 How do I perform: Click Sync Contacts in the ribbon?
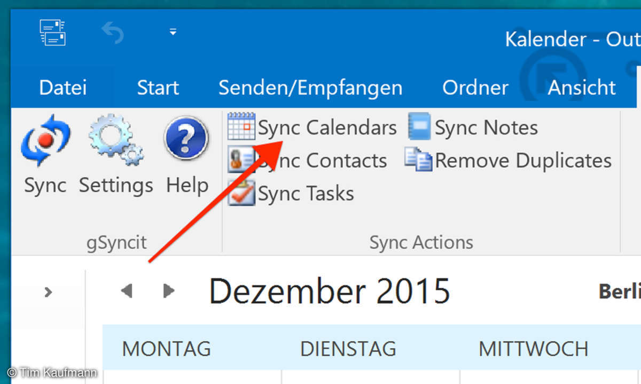[308, 161]
